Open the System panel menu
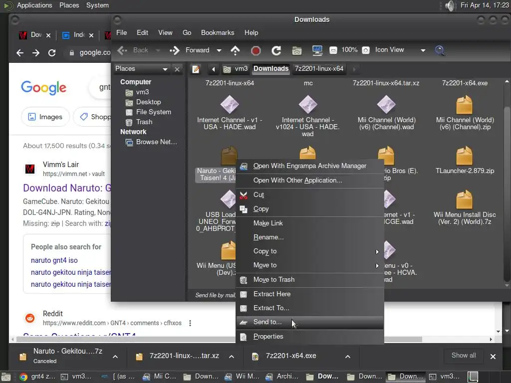Image resolution: width=511 pixels, height=383 pixels. coord(97,5)
